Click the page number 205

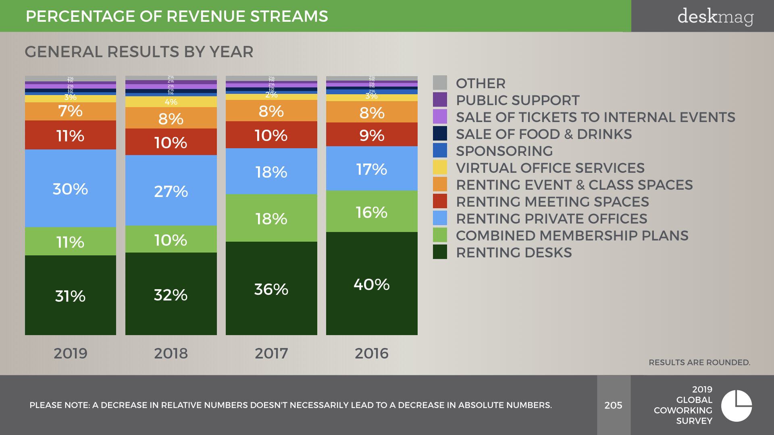tap(613, 405)
